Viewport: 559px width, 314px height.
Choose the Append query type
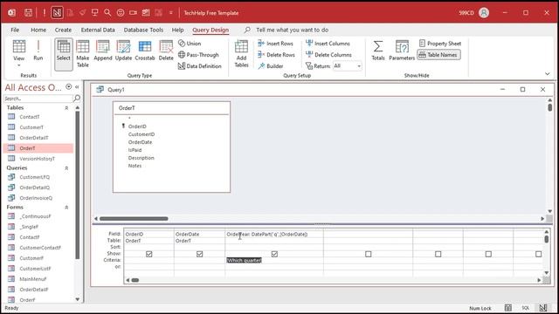pyautogui.click(x=103, y=51)
